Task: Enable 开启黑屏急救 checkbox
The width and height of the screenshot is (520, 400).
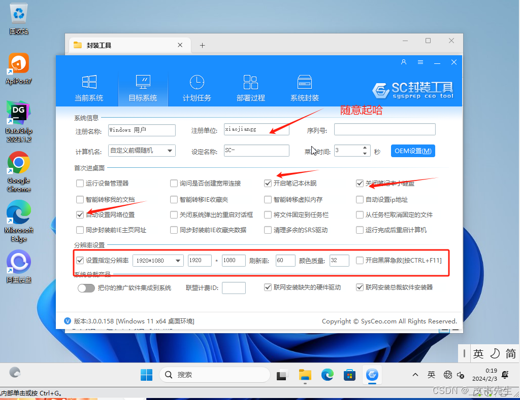Action: point(360,260)
